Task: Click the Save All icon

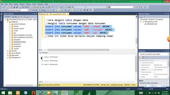Action: (17, 7)
